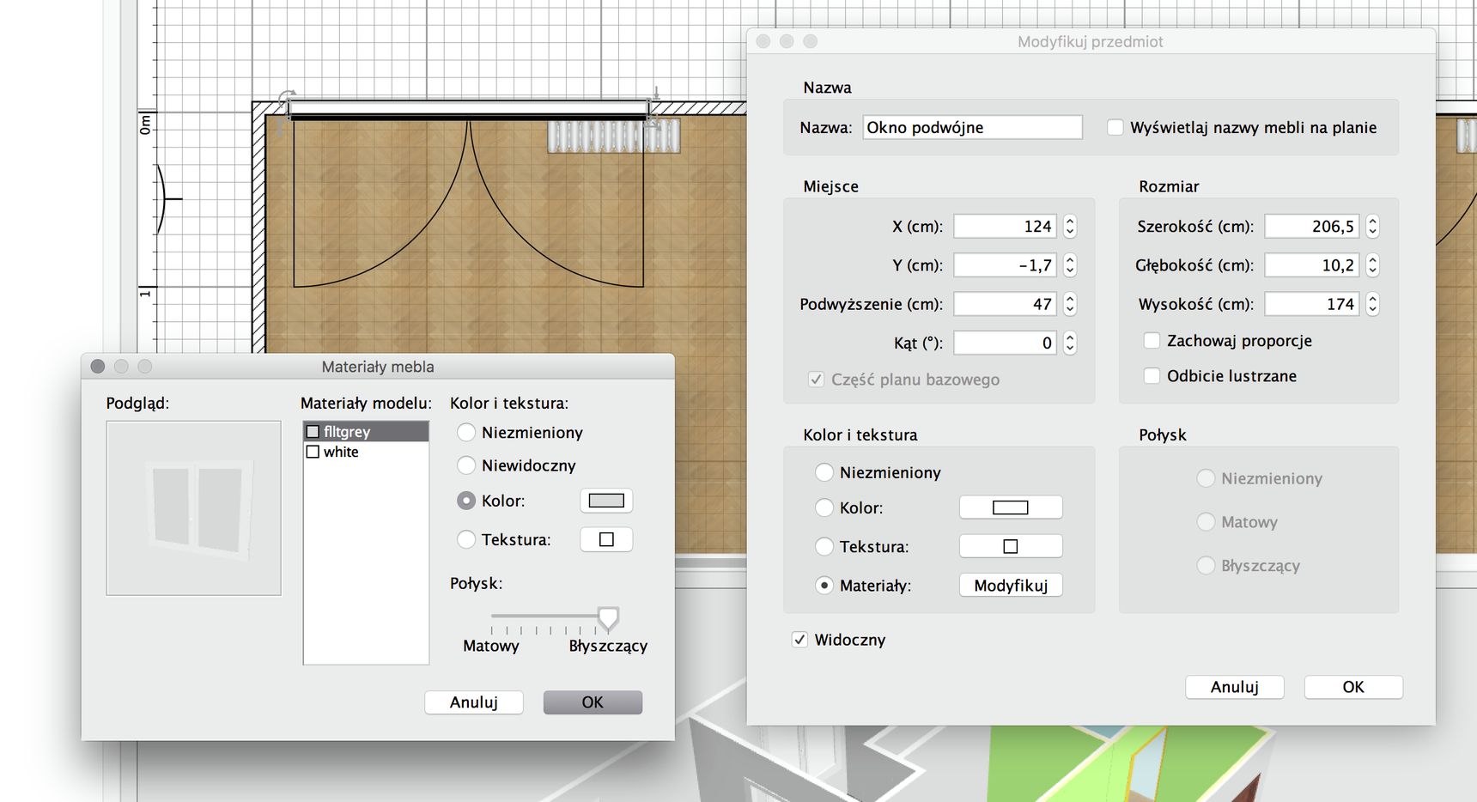Enable Wyświetlaj nazwy mebli na planie
Image resolution: width=1477 pixels, height=802 pixels.
pos(1115,127)
